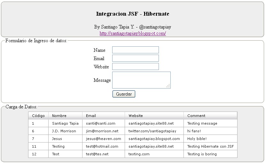265x163 pixels.
Task: Click the Name input field
Action: (135, 50)
